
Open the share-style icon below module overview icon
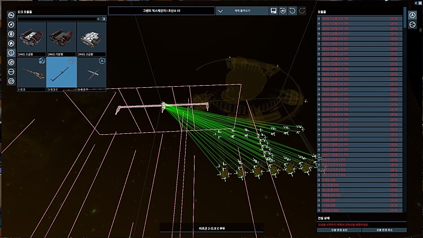(x=412, y=24)
